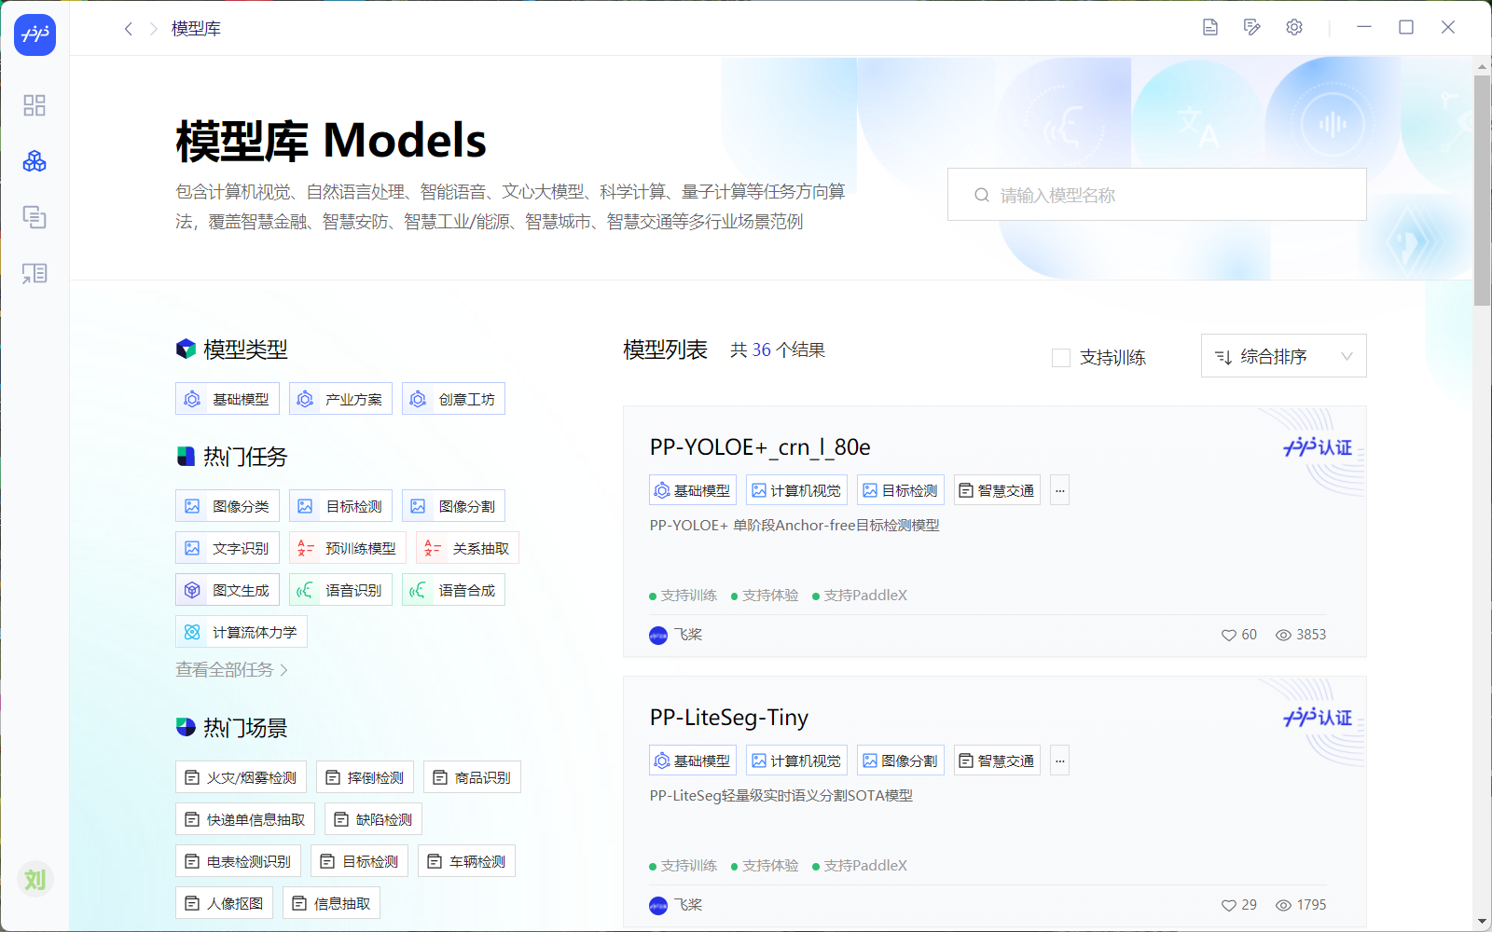Open the 综合排序 sorting dropdown
This screenshot has height=932, width=1492.
click(x=1283, y=355)
